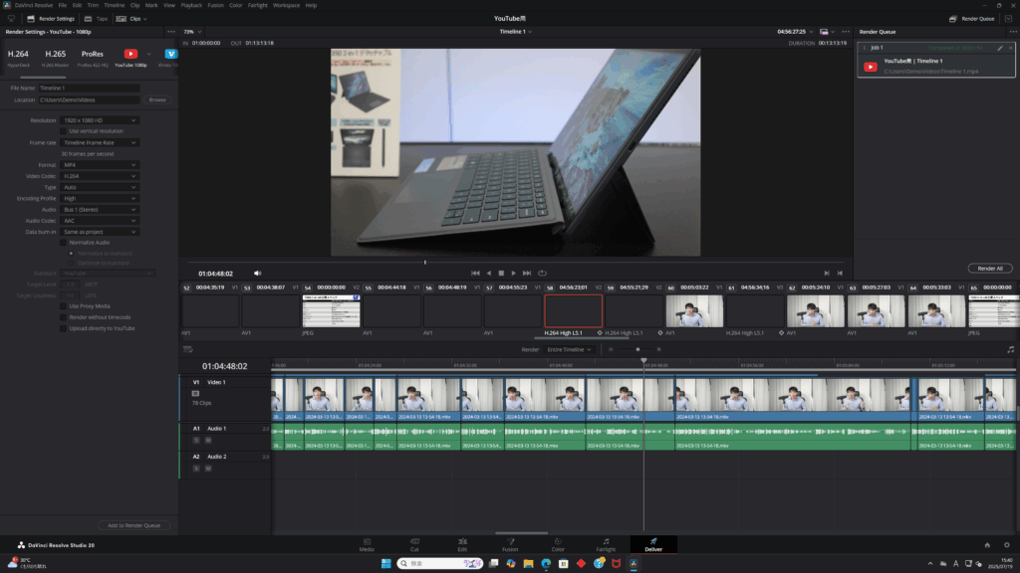Choose the H.265 Master preset
This screenshot has height=573, width=1020.
[x=56, y=57]
